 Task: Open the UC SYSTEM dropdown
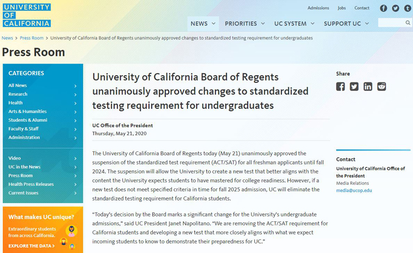(294, 24)
